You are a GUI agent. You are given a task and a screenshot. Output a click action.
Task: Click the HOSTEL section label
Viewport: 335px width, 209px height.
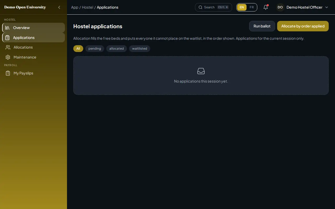click(10, 20)
